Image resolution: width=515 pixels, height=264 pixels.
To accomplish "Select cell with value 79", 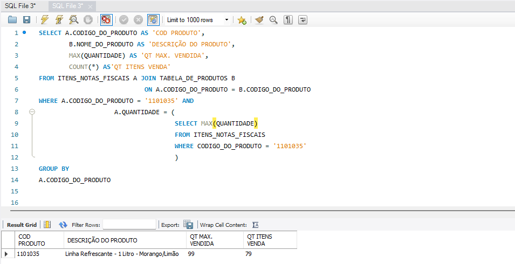I will click(x=270, y=254).
